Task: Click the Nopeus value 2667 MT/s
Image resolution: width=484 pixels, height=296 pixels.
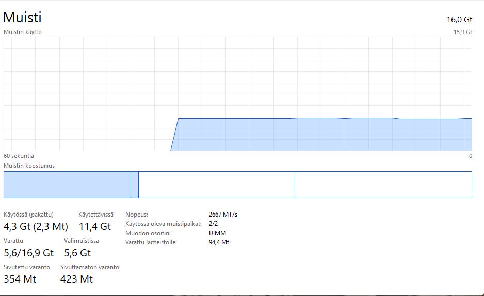Action: [x=223, y=215]
